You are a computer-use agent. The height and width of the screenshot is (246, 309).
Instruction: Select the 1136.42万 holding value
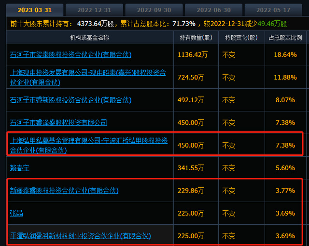tap(193, 55)
